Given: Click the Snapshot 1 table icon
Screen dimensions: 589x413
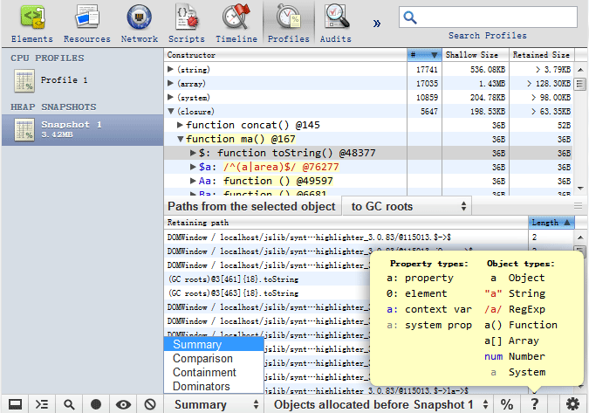Looking at the screenshot, I should pos(24,130).
